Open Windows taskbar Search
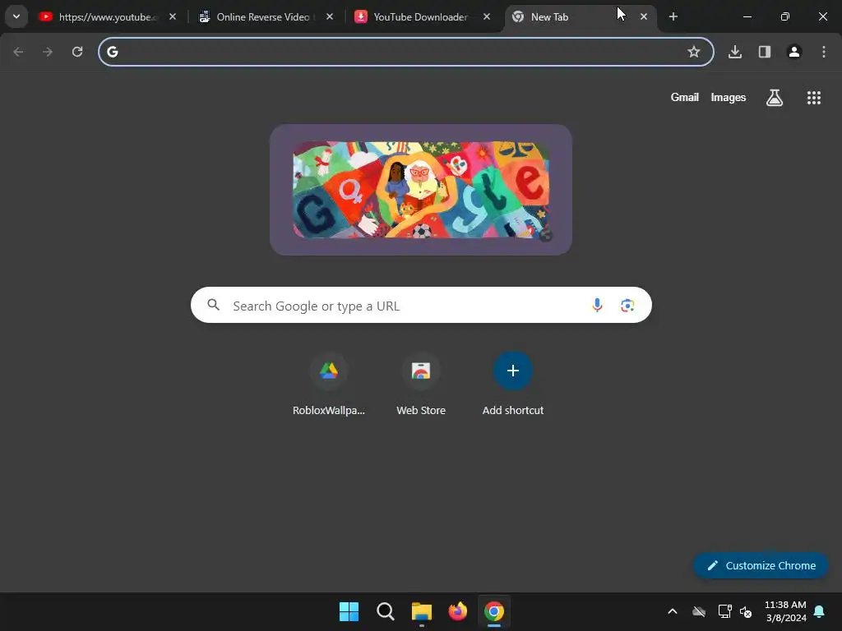The width and height of the screenshot is (842, 631). click(385, 611)
